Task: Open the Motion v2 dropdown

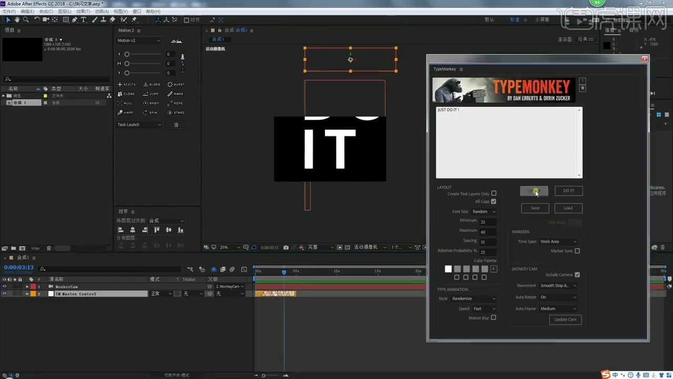Action: pos(139,41)
